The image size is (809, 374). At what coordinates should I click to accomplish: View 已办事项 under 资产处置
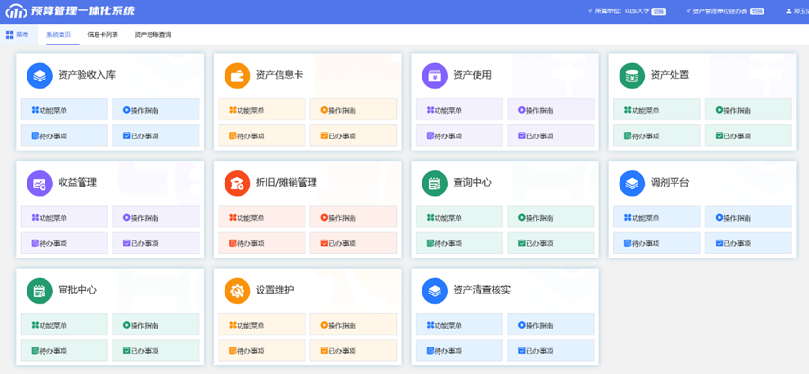(x=748, y=135)
